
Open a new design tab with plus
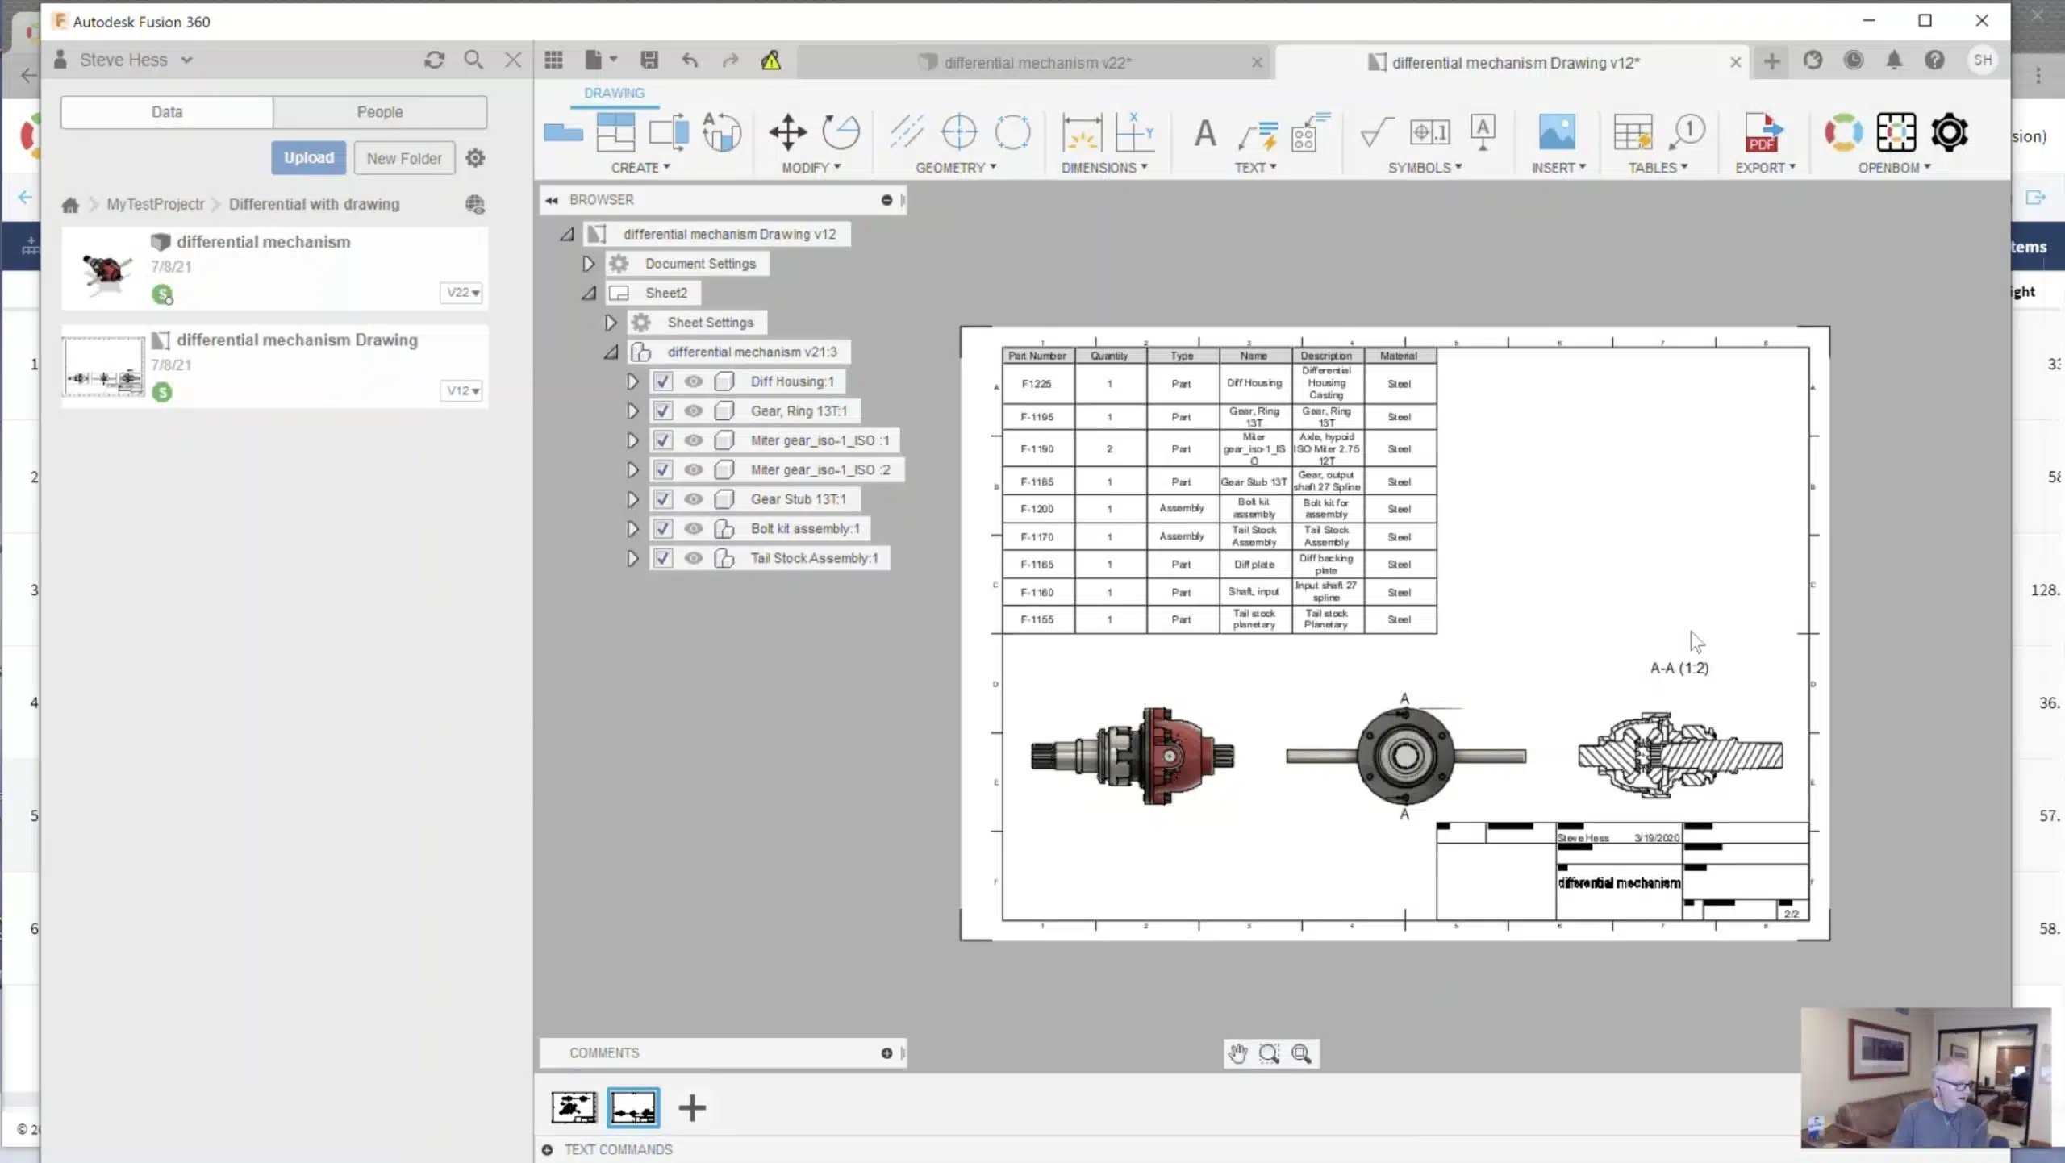pos(1771,61)
